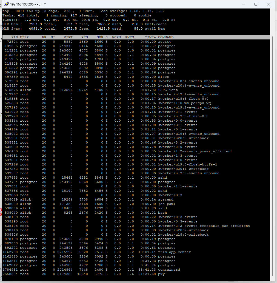Click the maximize window icon
Viewport: 277px width, 283px height.
tap(256, 4)
